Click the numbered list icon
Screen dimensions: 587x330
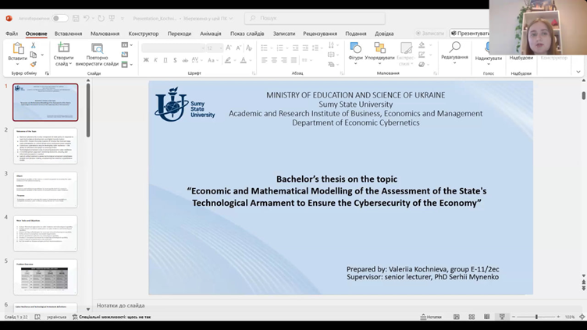[279, 48]
